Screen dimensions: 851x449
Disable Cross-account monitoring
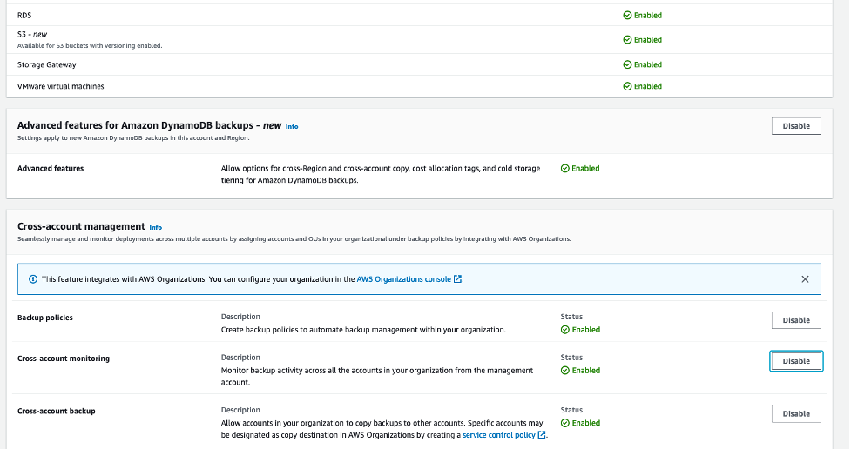point(795,361)
